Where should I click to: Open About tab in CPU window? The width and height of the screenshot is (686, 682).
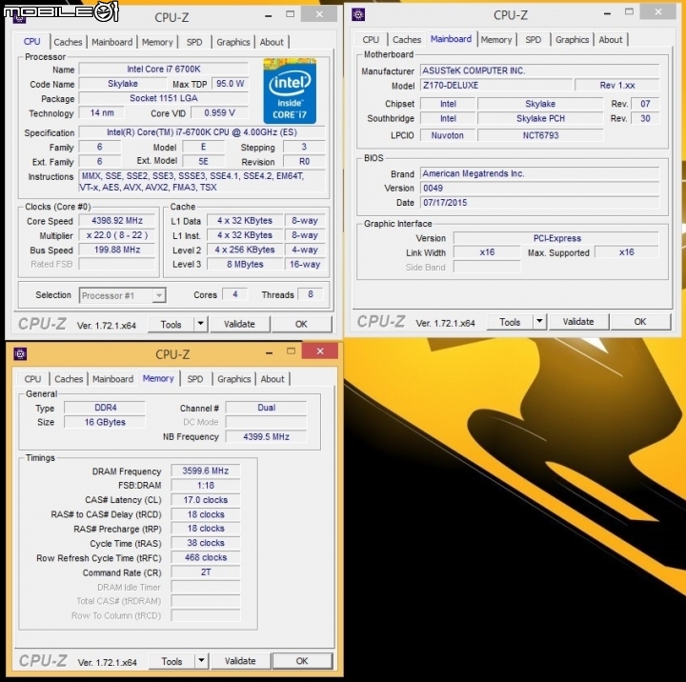272,42
